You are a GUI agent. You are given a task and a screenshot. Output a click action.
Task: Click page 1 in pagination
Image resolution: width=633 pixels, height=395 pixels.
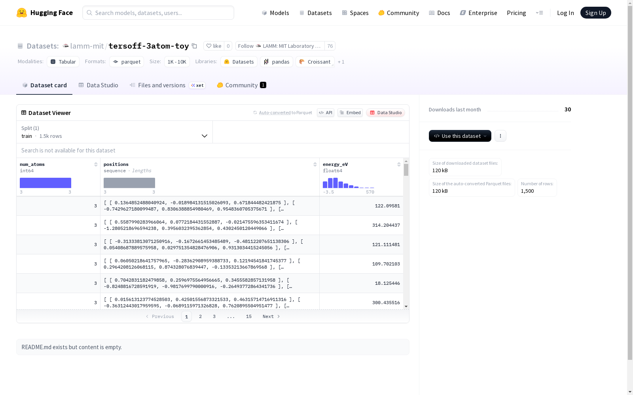point(186,316)
